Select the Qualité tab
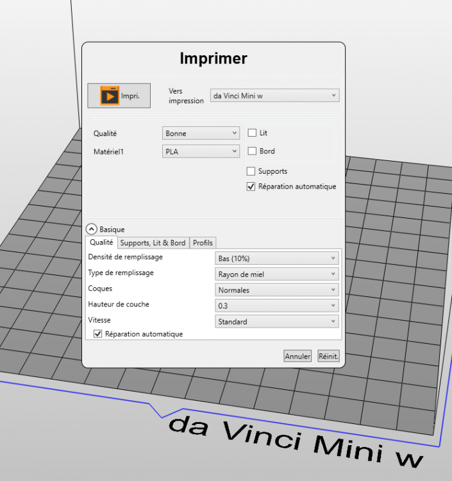Screen dimensions: 452x481 [x=101, y=242]
